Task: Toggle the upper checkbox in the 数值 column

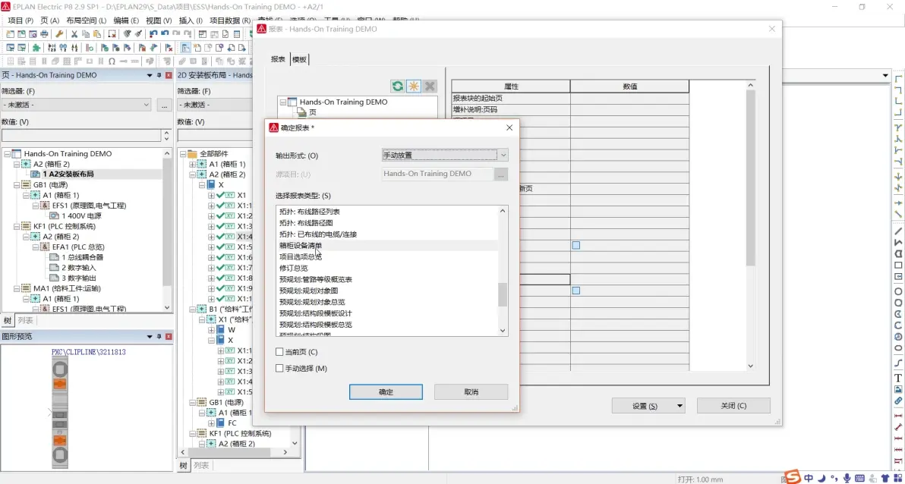Action: 576,245
